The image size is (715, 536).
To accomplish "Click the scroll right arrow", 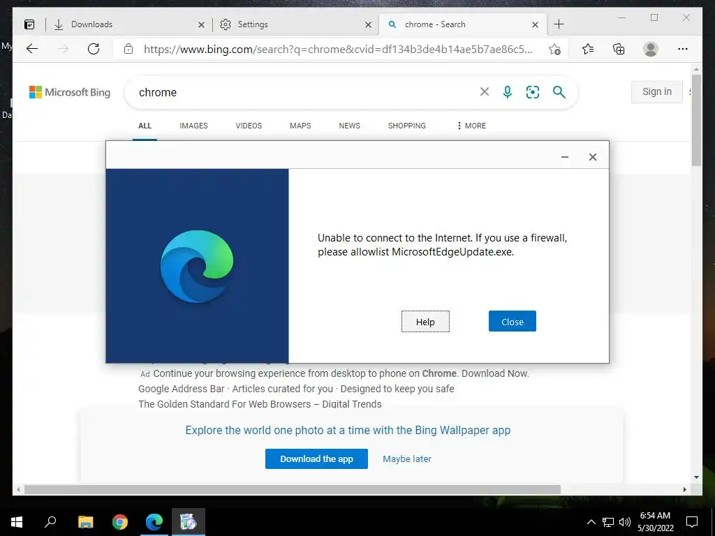I will pos(684,489).
